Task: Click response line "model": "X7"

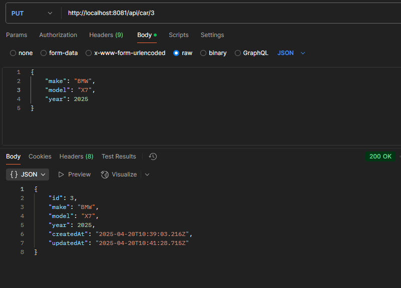Action: [74, 216]
